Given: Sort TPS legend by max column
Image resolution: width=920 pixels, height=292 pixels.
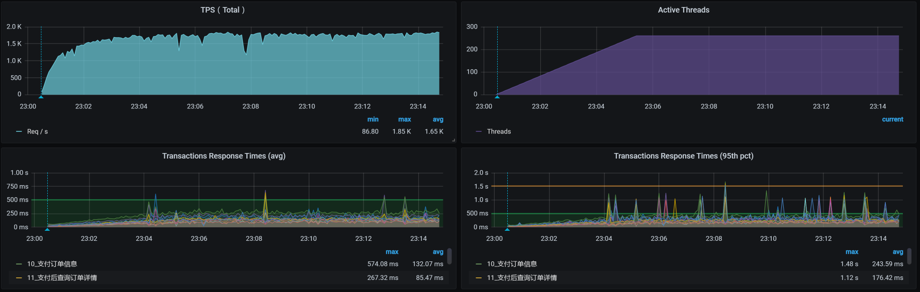Looking at the screenshot, I should pos(404,119).
